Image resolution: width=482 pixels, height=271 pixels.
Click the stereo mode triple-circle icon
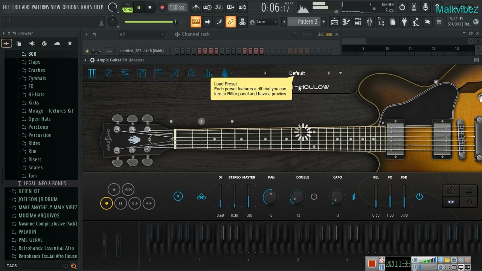[x=201, y=196]
